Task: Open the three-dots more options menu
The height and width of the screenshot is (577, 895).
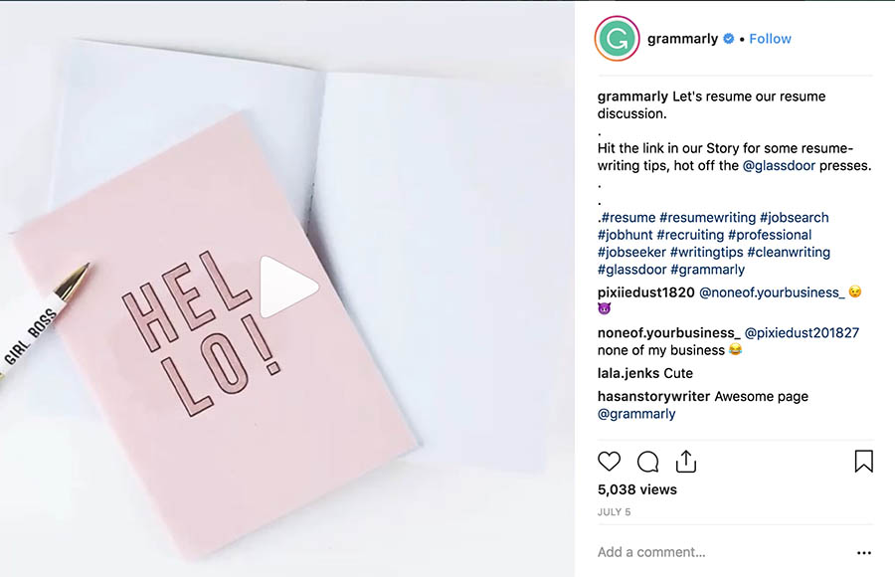Action: point(863,553)
